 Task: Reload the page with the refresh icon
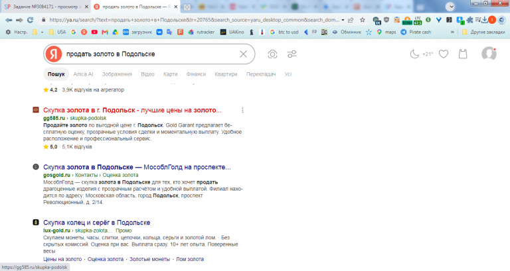31,20
